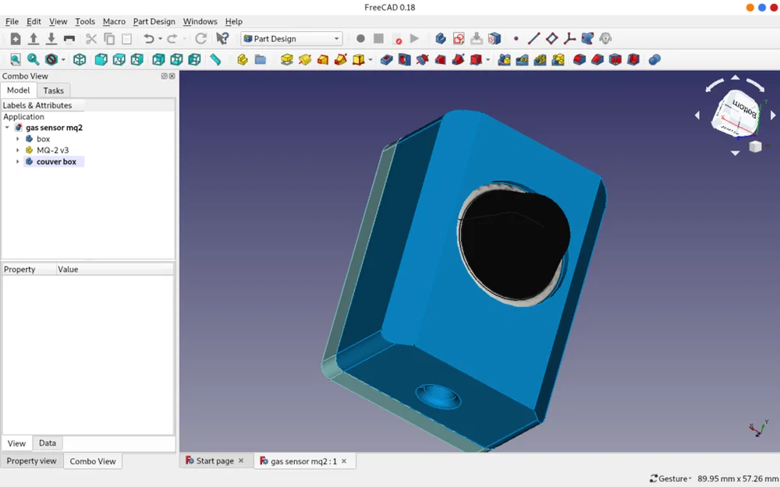The width and height of the screenshot is (780, 487).
Task: Click the Hole tool icon
Action: tap(404, 60)
